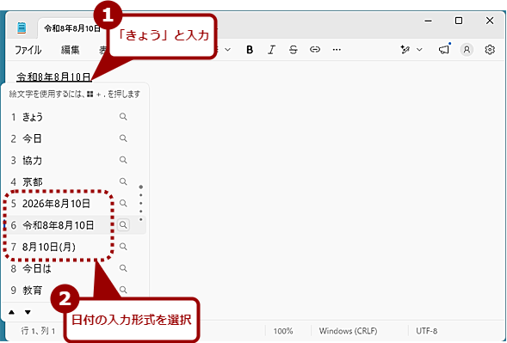Viewport: 507px width, 343px height.
Task: Go to previous candidate page arrow
Action: tap(12, 312)
